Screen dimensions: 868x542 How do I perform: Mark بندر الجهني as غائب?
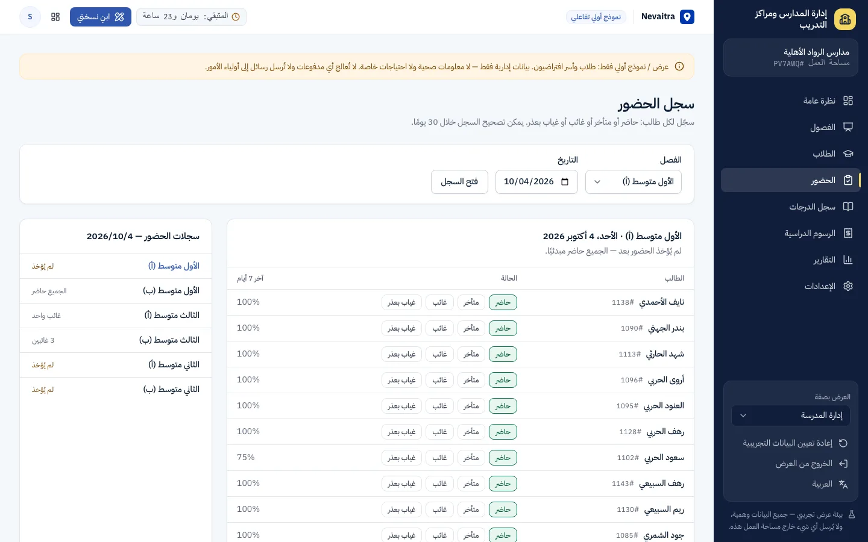coord(439,328)
